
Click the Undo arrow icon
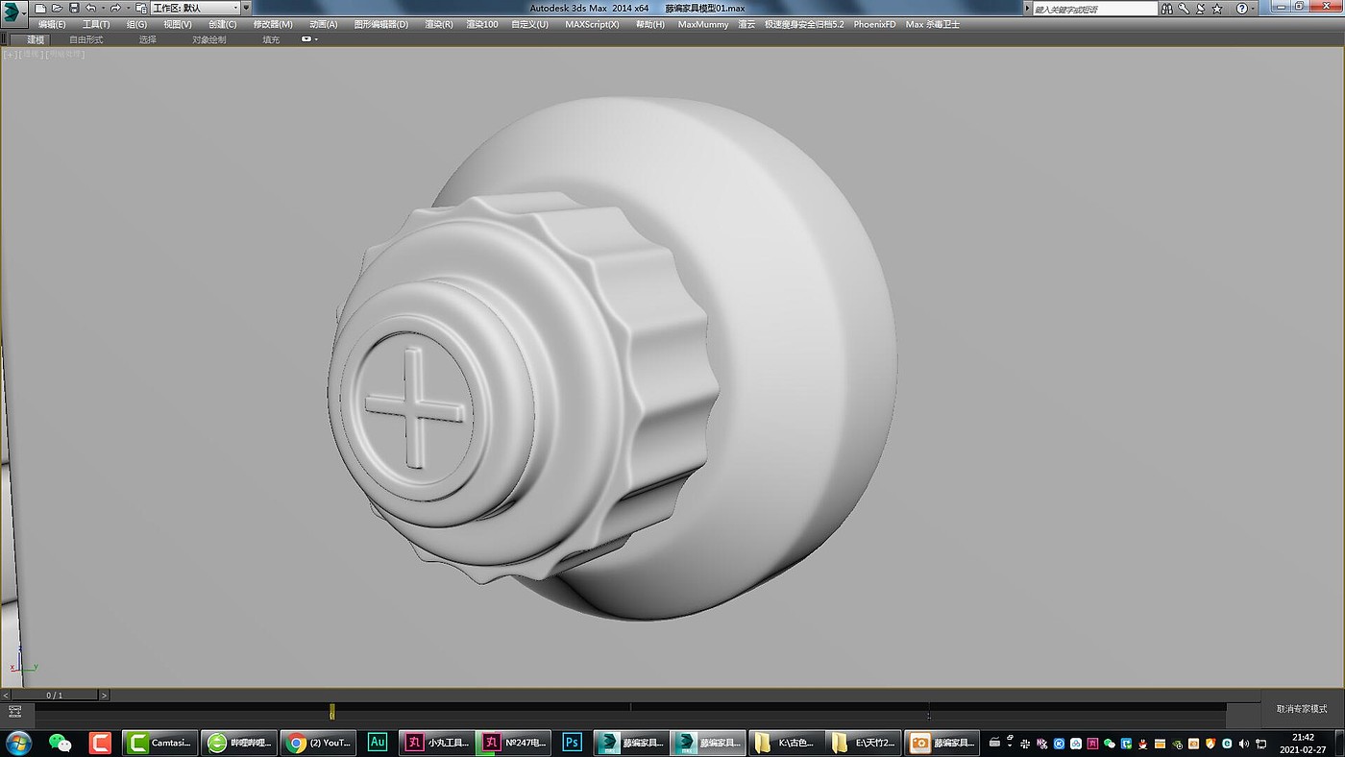pyautogui.click(x=90, y=8)
